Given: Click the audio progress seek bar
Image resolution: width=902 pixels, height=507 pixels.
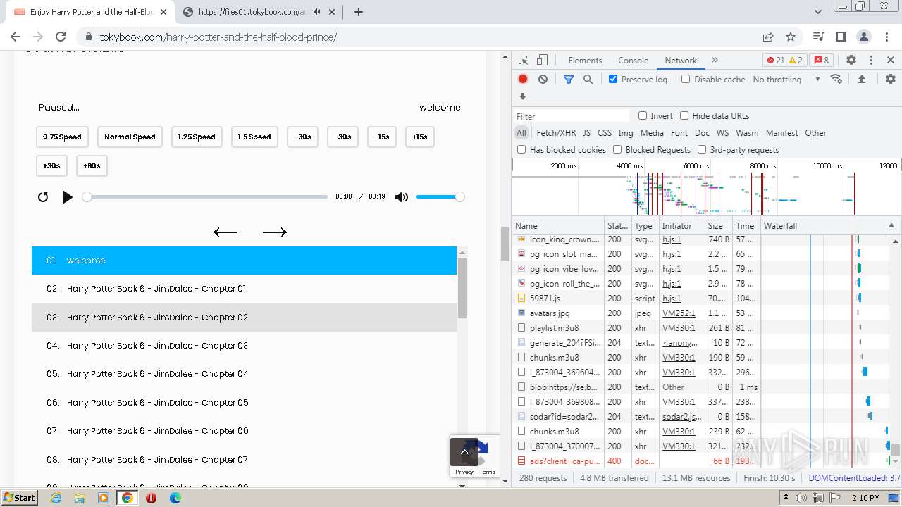Looking at the screenshot, I should (207, 197).
